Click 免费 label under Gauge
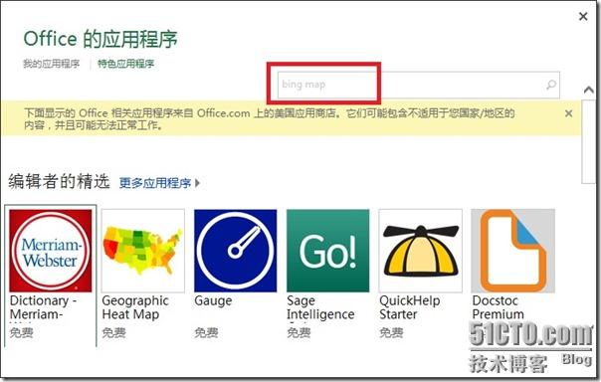Image resolution: width=601 pixels, height=382 pixels. coord(206,332)
